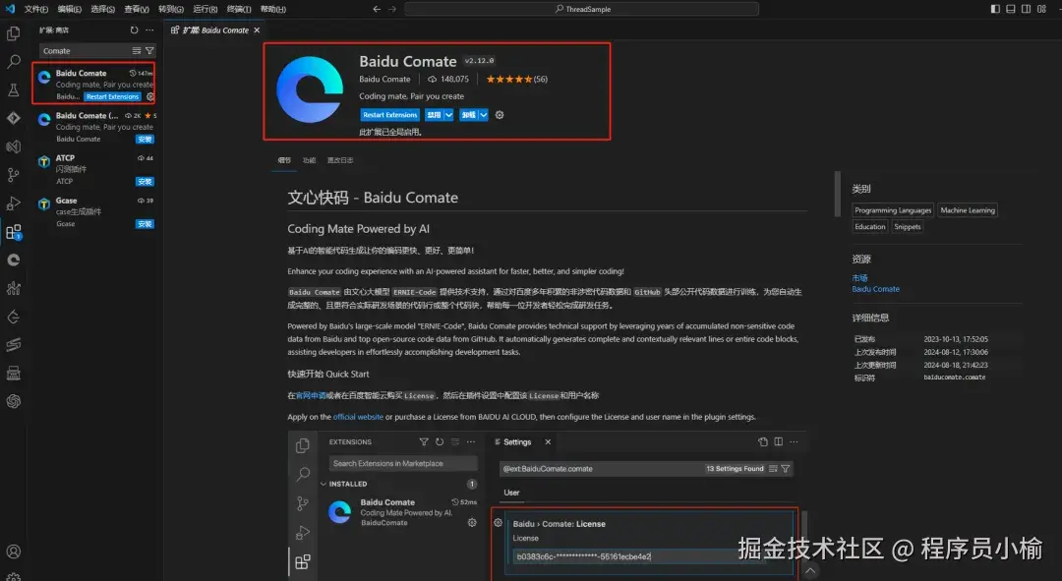
Task: Open the Visual Studio logo view in activity bar
Action: pyautogui.click(x=14, y=146)
